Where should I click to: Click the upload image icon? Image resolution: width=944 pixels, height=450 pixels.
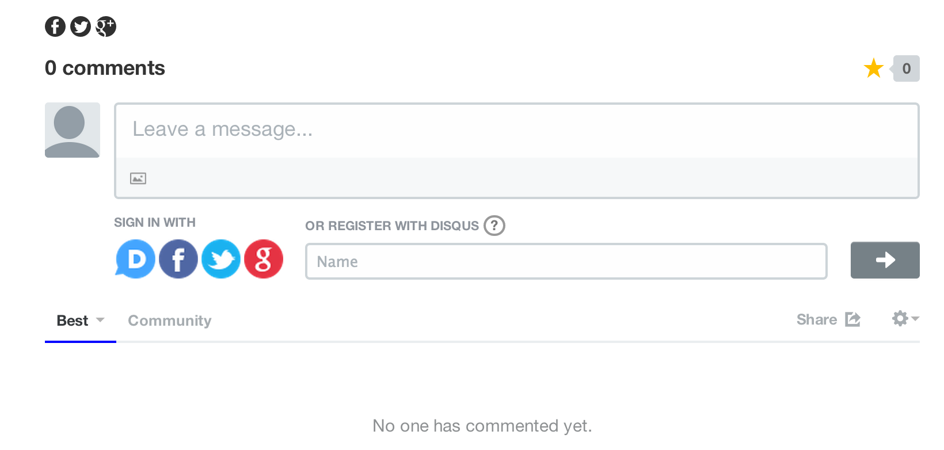tap(138, 178)
